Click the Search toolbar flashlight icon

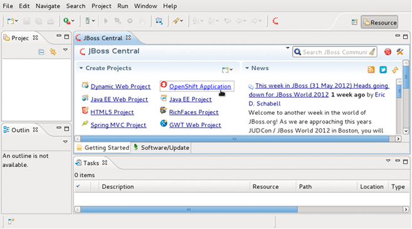click(176, 21)
